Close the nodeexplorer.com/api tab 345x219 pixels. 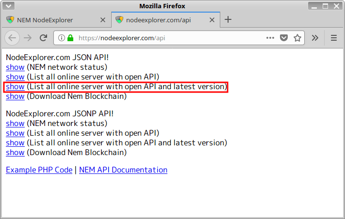pos(212,20)
